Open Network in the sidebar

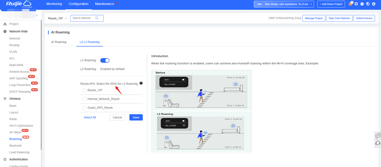[x=15, y=38]
